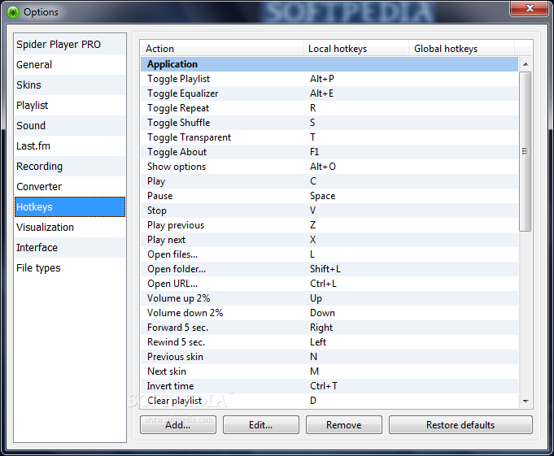Select the Application group header row

click(329, 64)
